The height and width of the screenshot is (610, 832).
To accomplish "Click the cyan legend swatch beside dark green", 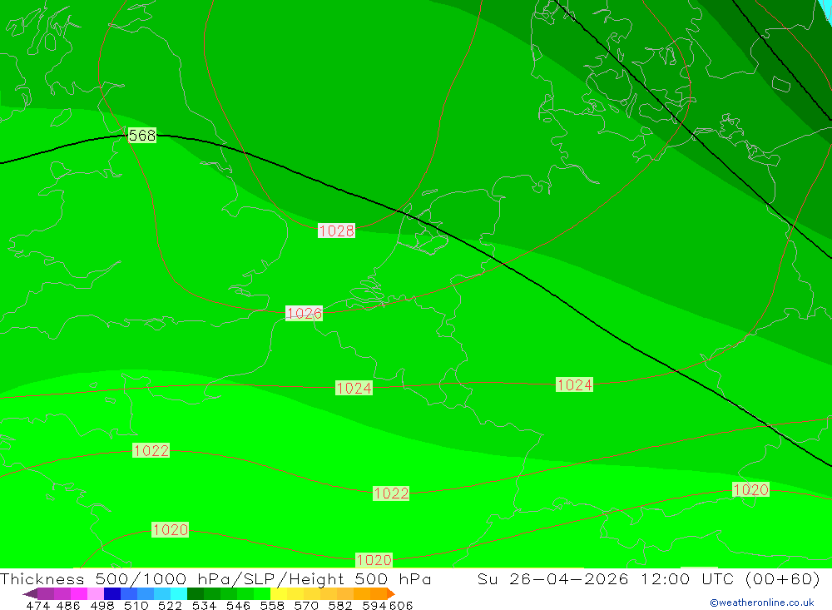I will (179, 593).
